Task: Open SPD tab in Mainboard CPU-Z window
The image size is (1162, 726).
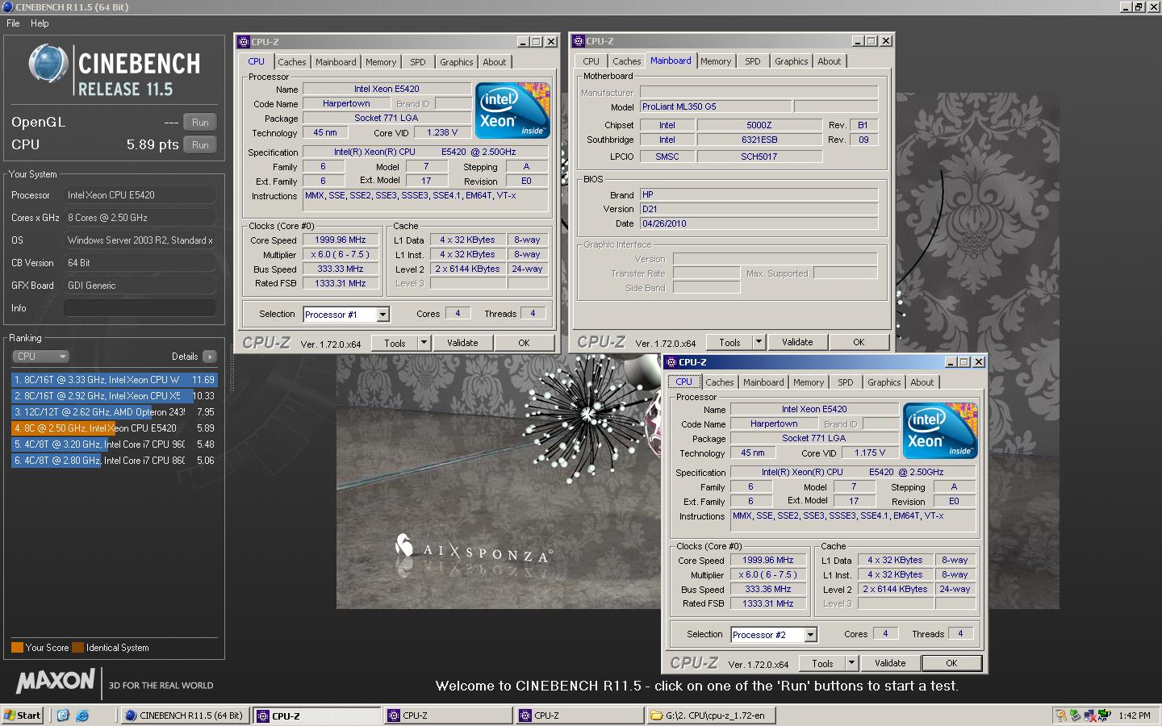Action: [x=753, y=61]
